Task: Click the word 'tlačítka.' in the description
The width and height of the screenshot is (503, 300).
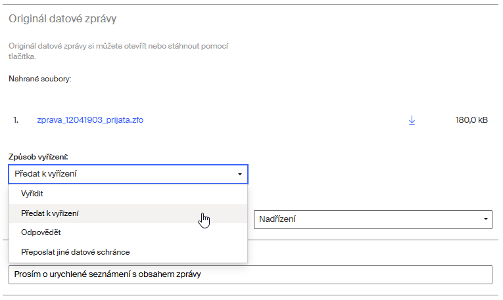Action: coord(22,56)
